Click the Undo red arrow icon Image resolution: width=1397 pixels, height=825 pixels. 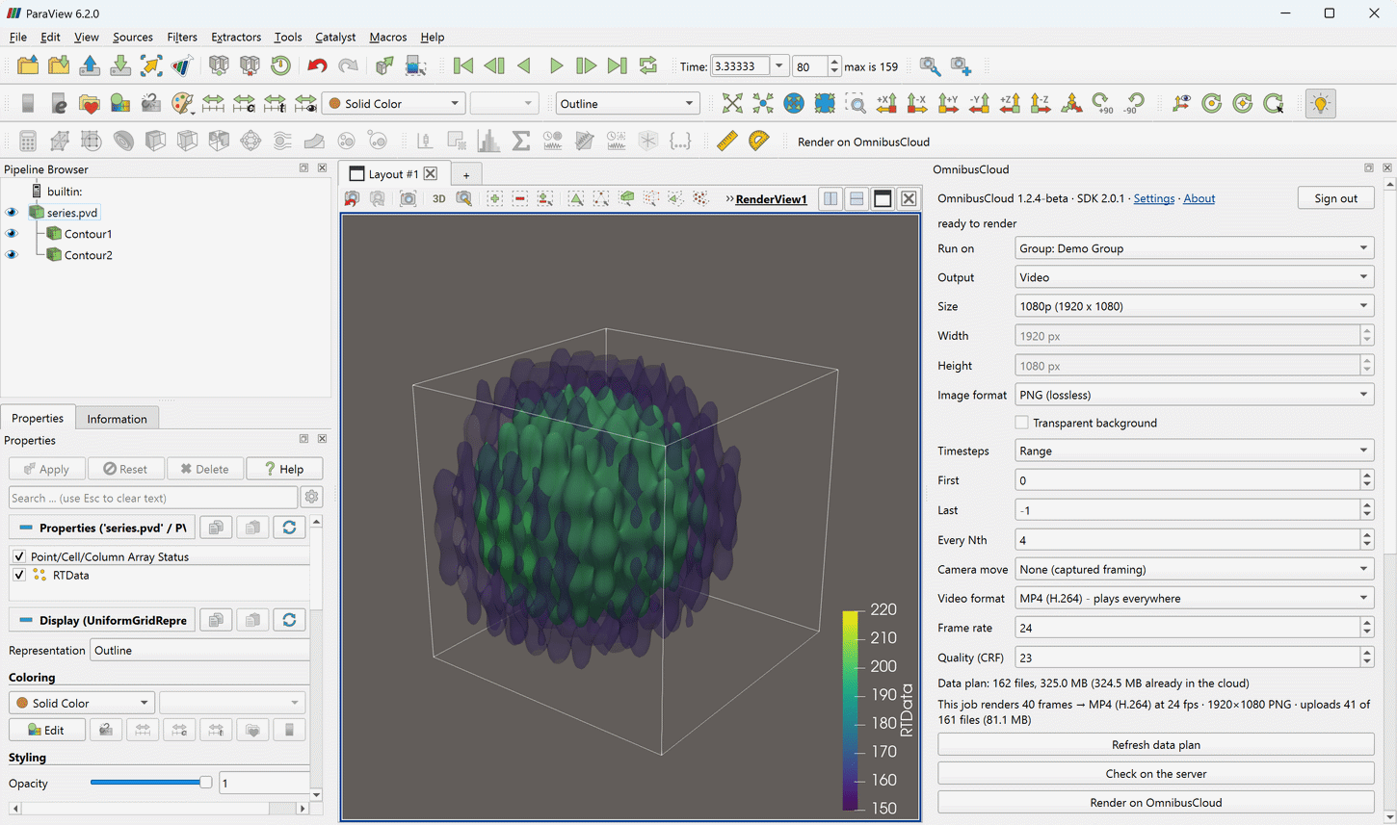[317, 66]
